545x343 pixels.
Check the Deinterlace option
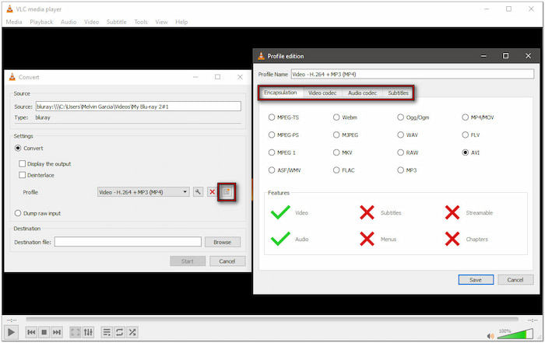point(23,176)
